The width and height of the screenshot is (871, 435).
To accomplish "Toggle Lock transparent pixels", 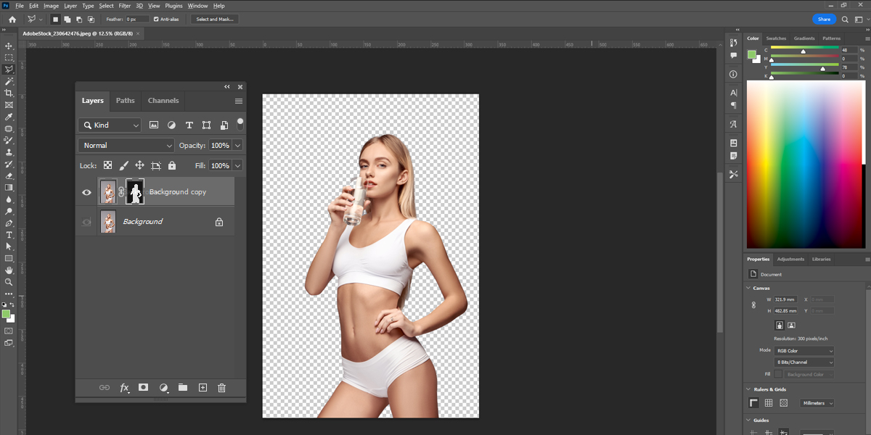I will tap(107, 165).
